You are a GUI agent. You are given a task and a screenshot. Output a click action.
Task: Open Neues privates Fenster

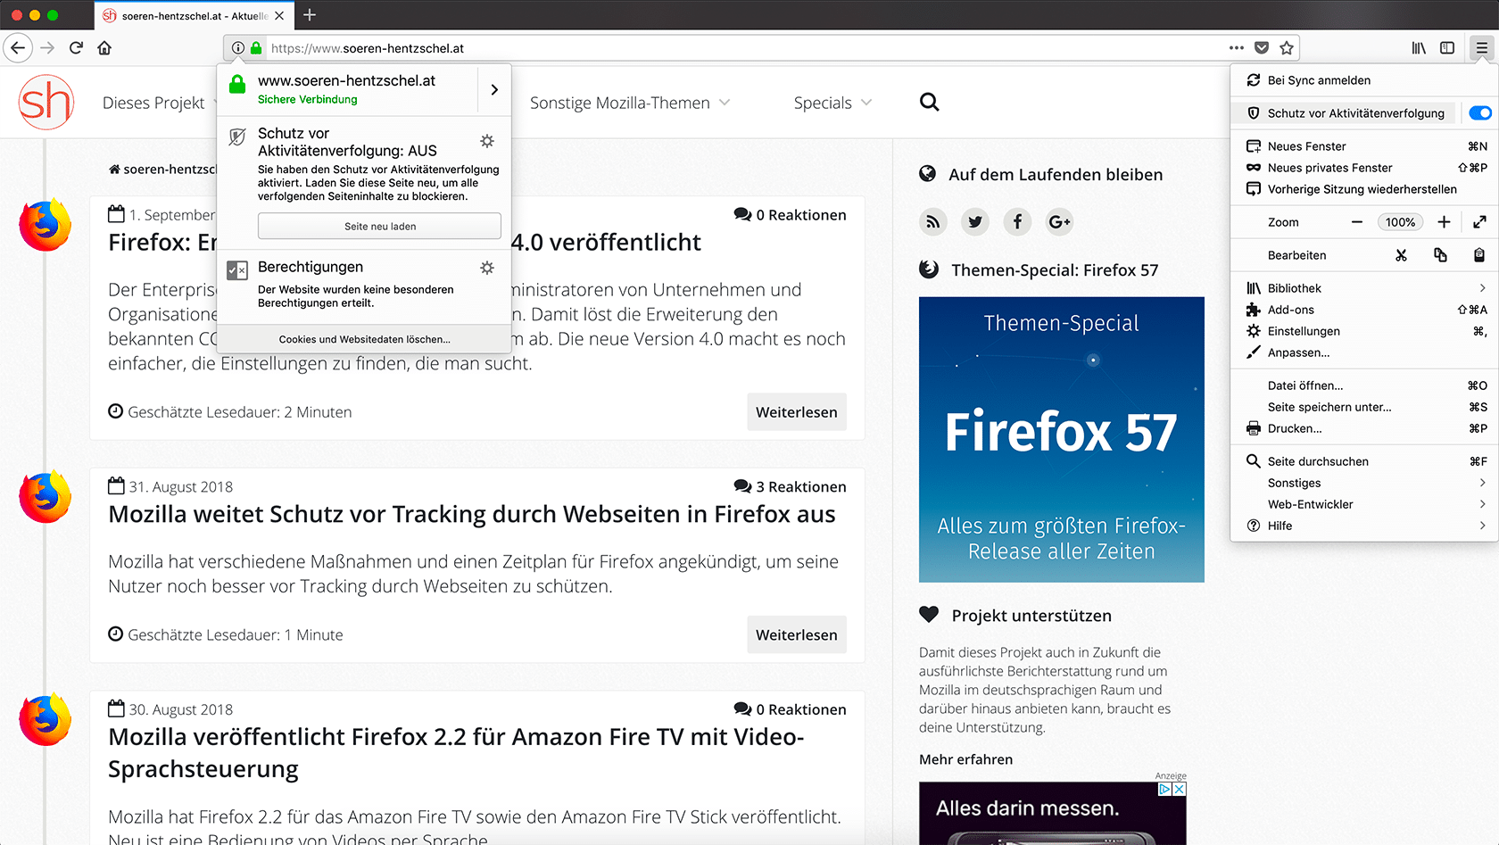(x=1363, y=168)
